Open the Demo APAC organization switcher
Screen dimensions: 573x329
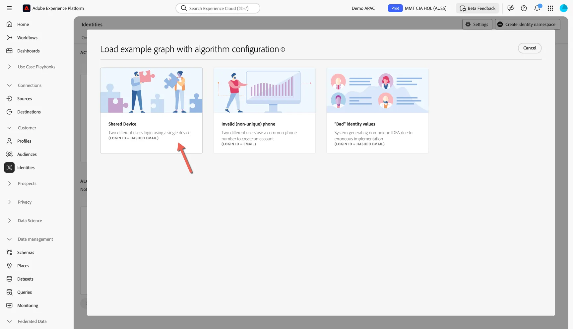pyautogui.click(x=363, y=8)
